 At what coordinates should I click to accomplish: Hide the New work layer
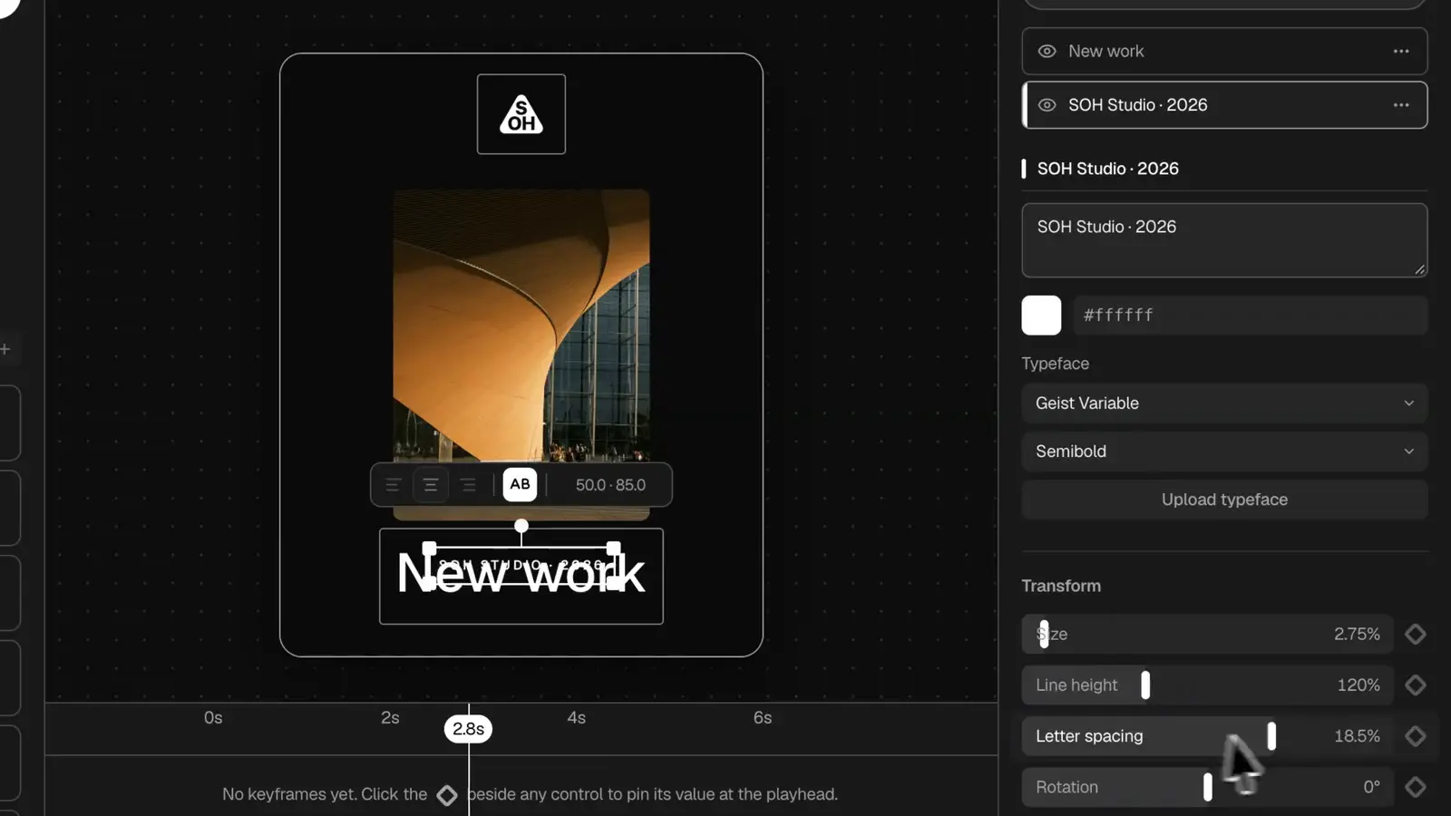[1047, 52]
